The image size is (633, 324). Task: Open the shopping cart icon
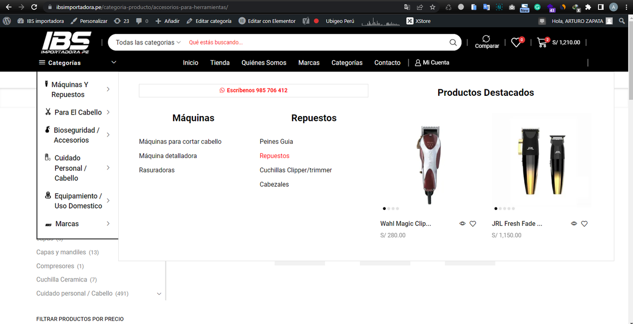point(543,42)
